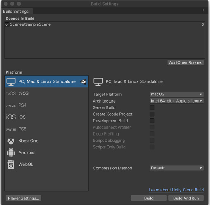Uncheck the Scenes/SampleScene checkbox
Screen dimensions: 210x205
tap(7, 24)
